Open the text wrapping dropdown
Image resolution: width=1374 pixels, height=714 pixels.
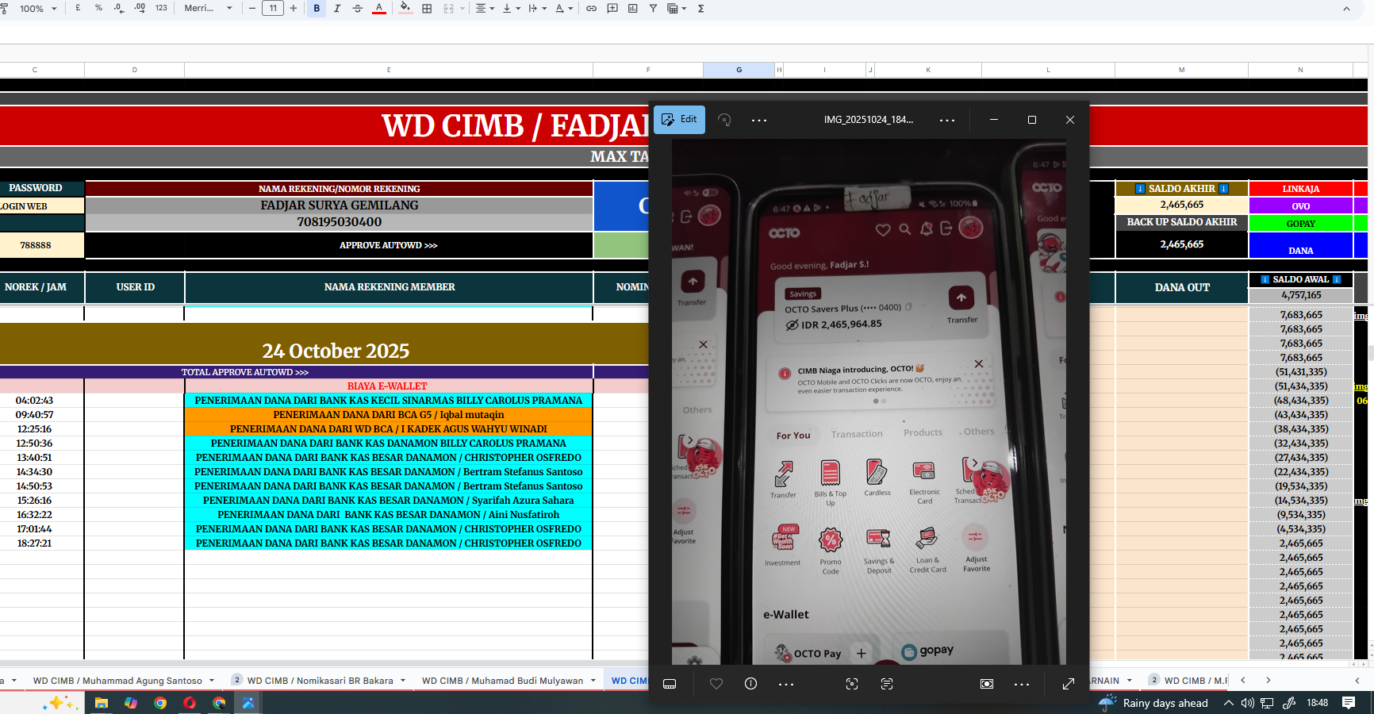pyautogui.click(x=537, y=9)
